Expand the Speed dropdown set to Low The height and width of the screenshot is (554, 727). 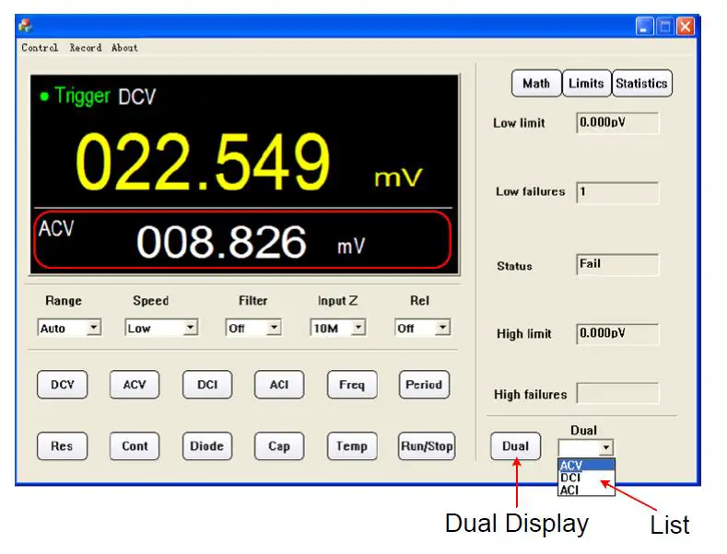click(190, 328)
